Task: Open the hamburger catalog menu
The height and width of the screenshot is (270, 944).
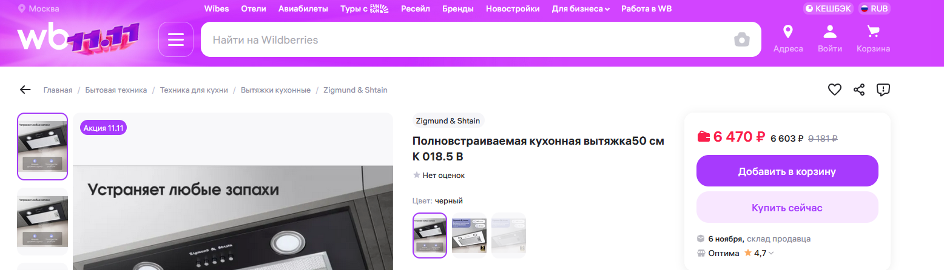Action: (175, 39)
